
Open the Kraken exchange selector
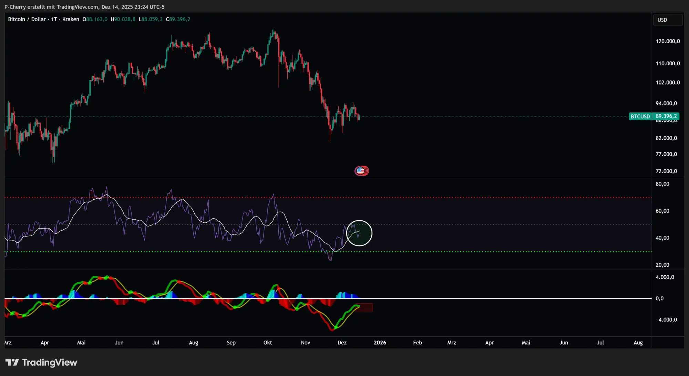[x=70, y=19]
